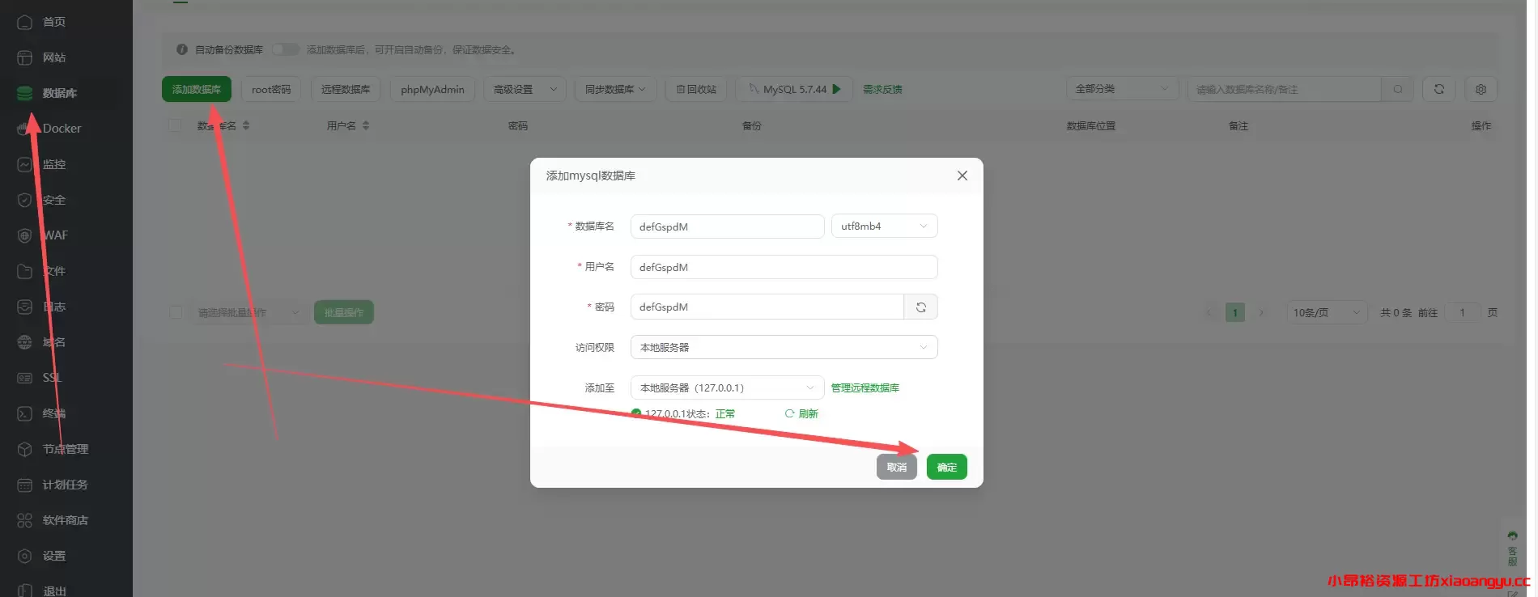Screen dimensions: 1538x597
Task: Expand the 高级设置 dropdown
Action: [525, 89]
